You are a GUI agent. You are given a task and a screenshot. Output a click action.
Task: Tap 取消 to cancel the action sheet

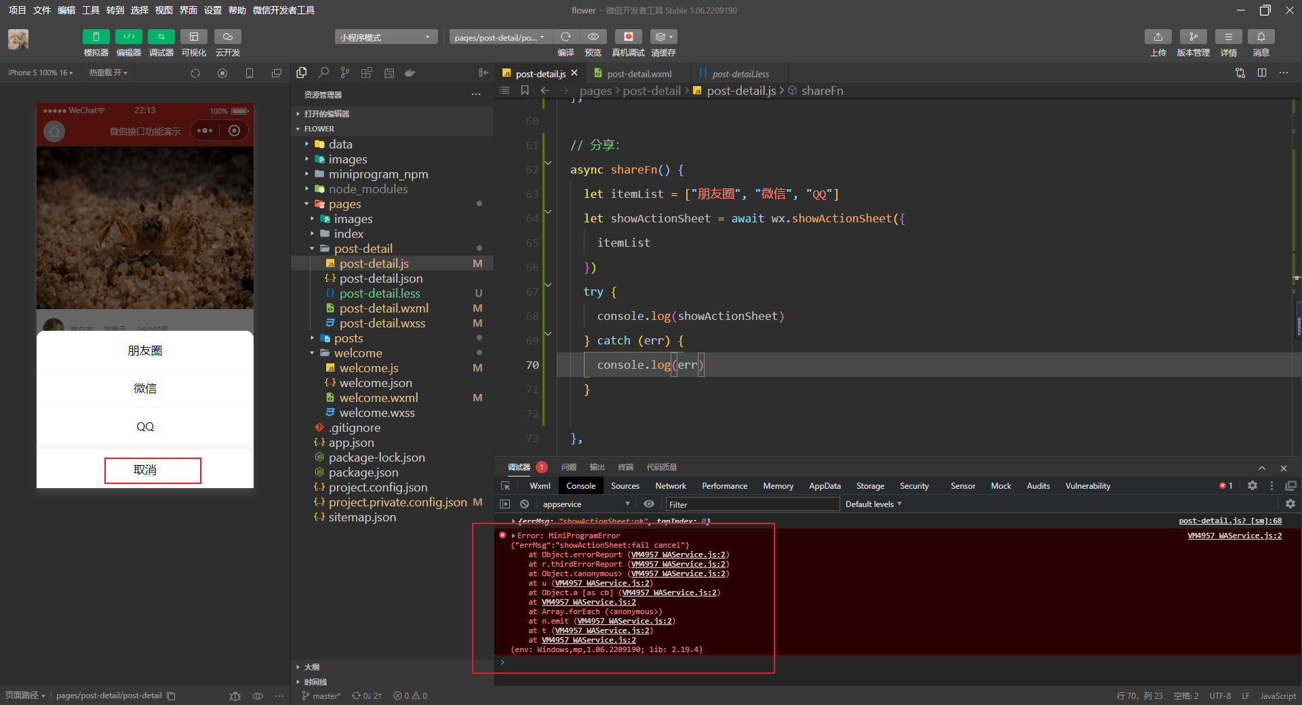(145, 470)
